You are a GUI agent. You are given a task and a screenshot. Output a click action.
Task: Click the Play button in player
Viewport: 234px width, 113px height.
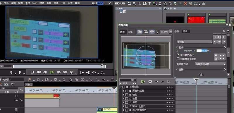point(52,72)
